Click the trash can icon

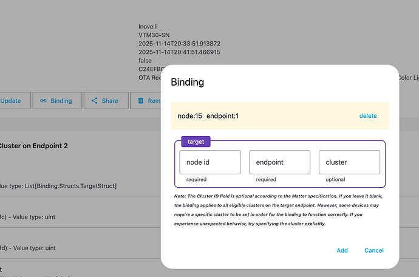141,101
